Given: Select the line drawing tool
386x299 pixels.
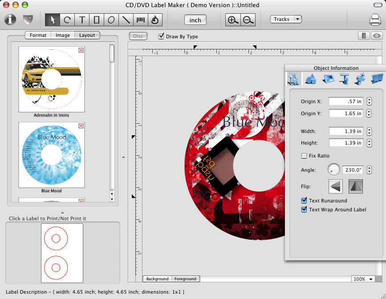Looking at the screenshot, I should pyautogui.click(x=126, y=20).
